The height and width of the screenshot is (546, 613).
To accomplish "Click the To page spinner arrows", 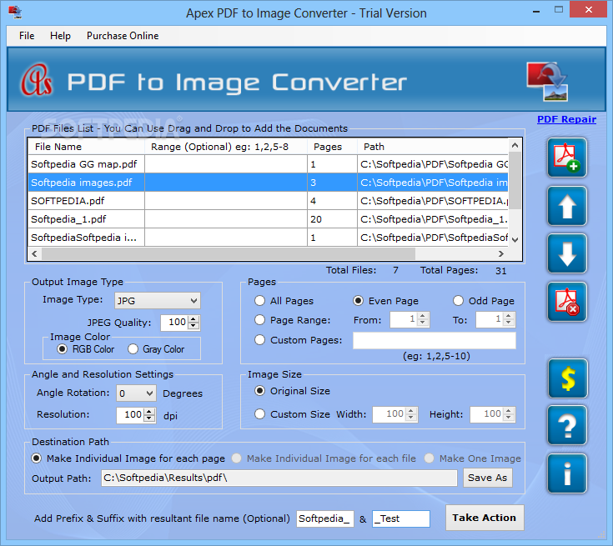I will (509, 320).
